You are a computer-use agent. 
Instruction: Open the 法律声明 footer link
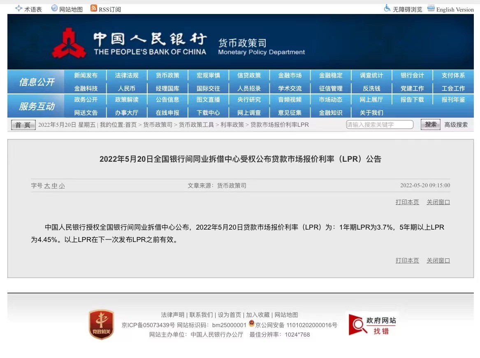(173, 315)
